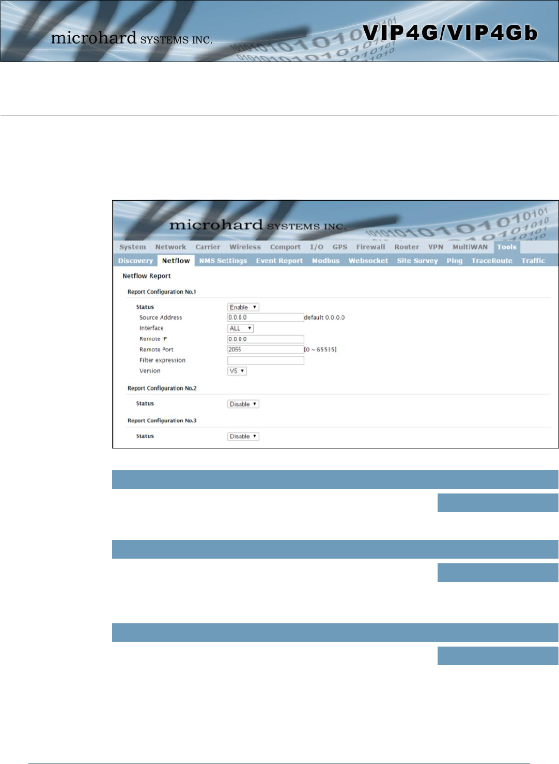
Task: Click microhard logo inside web interface banner
Action: point(257,225)
